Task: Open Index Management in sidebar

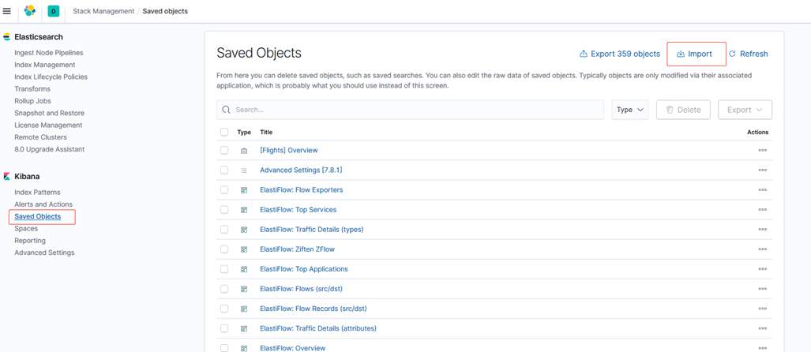Action: (x=44, y=65)
